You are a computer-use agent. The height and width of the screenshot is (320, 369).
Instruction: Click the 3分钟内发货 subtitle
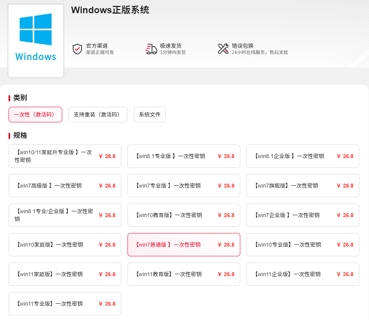coord(173,52)
